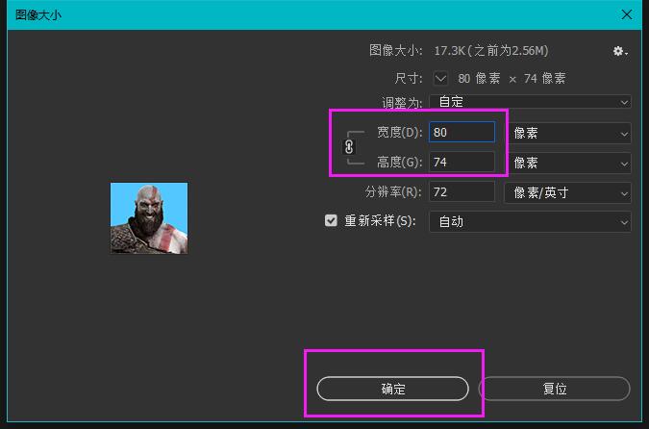Open the gear settings menu

tap(620, 51)
